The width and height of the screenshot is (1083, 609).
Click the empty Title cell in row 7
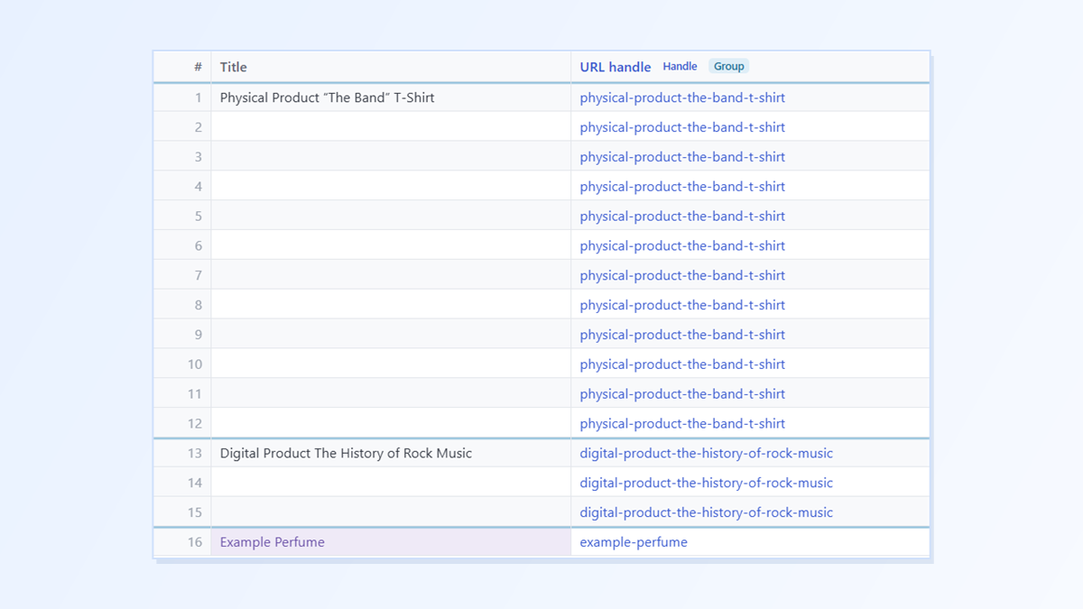click(x=391, y=275)
